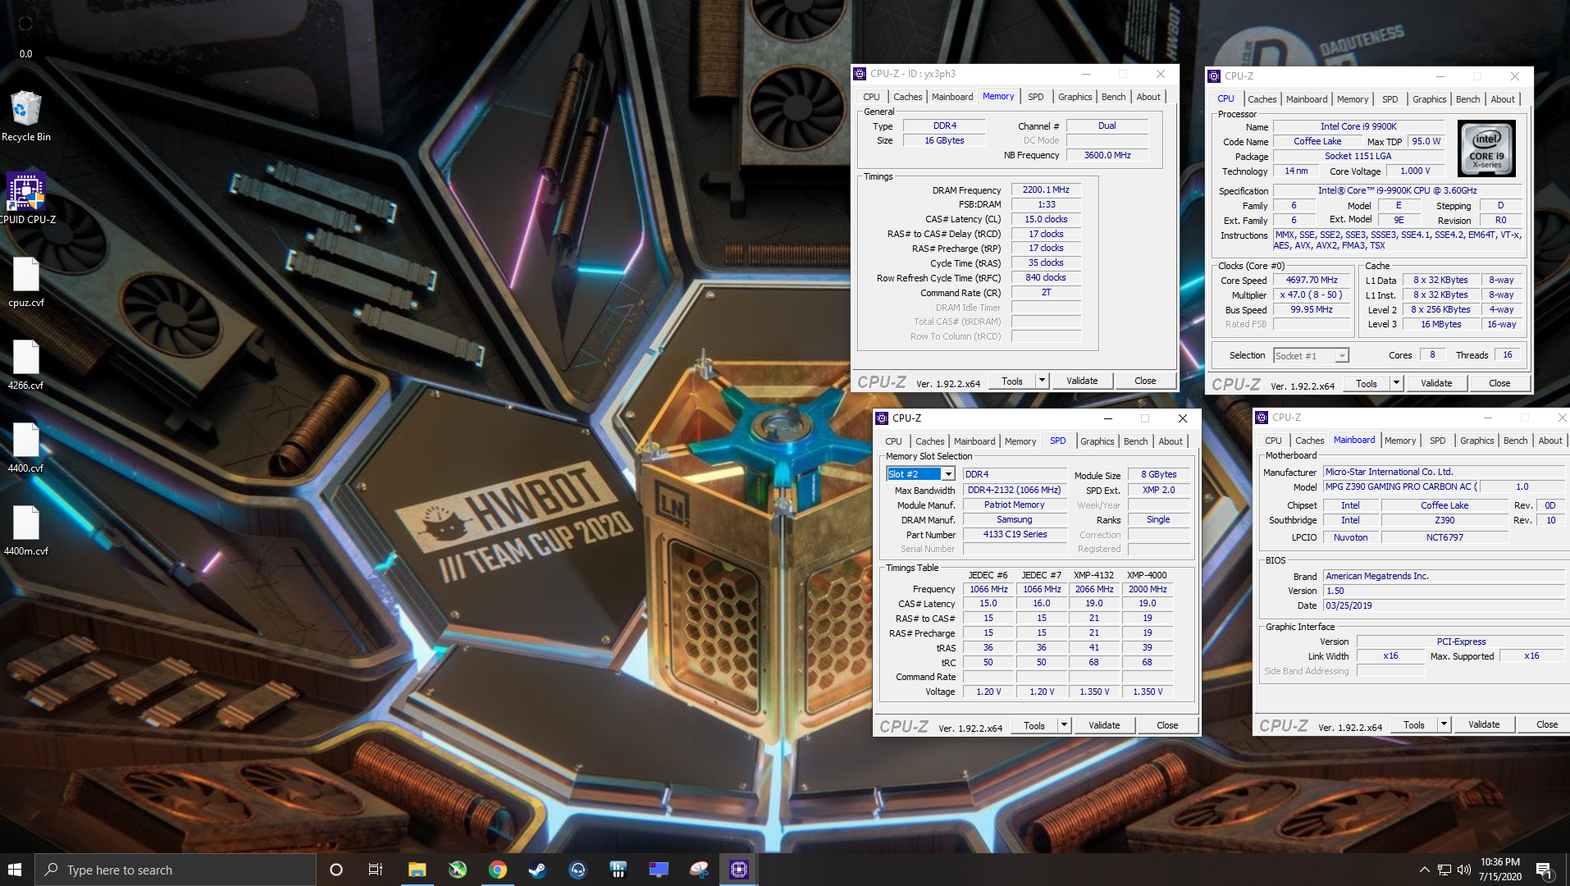Click the XMP-4132 column header

1093,575
